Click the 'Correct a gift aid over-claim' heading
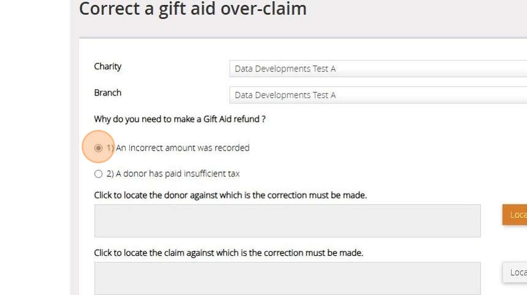Image resolution: width=527 pixels, height=295 pixels. (193, 9)
